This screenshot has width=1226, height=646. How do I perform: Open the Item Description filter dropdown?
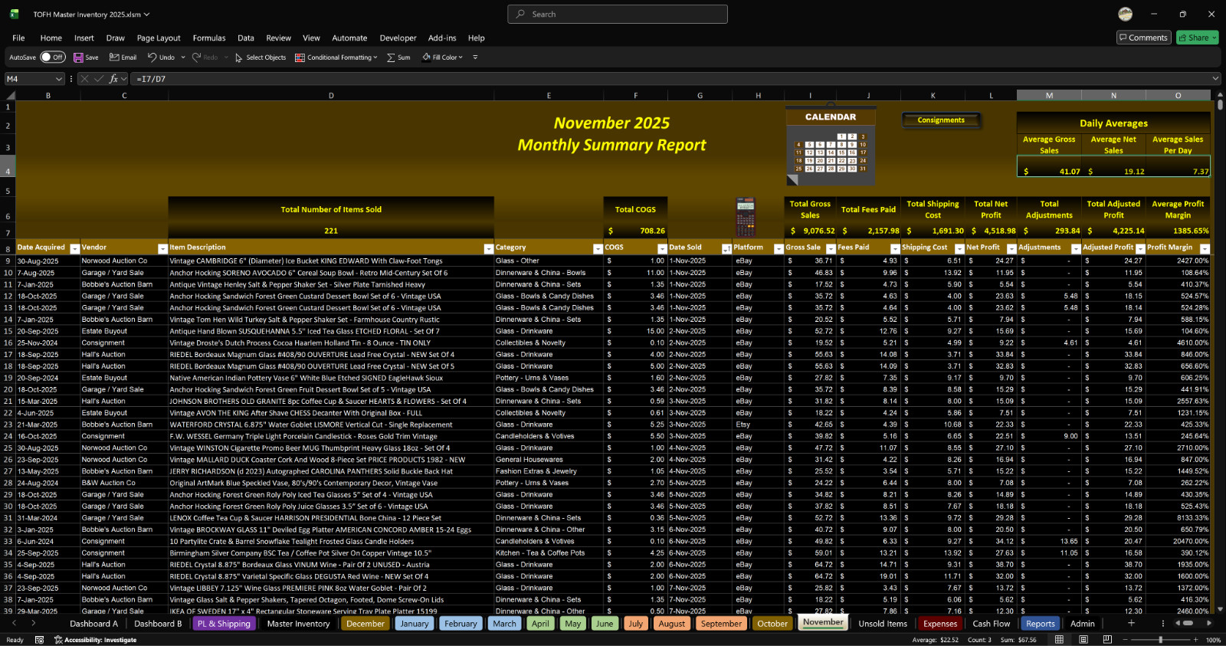tap(488, 248)
